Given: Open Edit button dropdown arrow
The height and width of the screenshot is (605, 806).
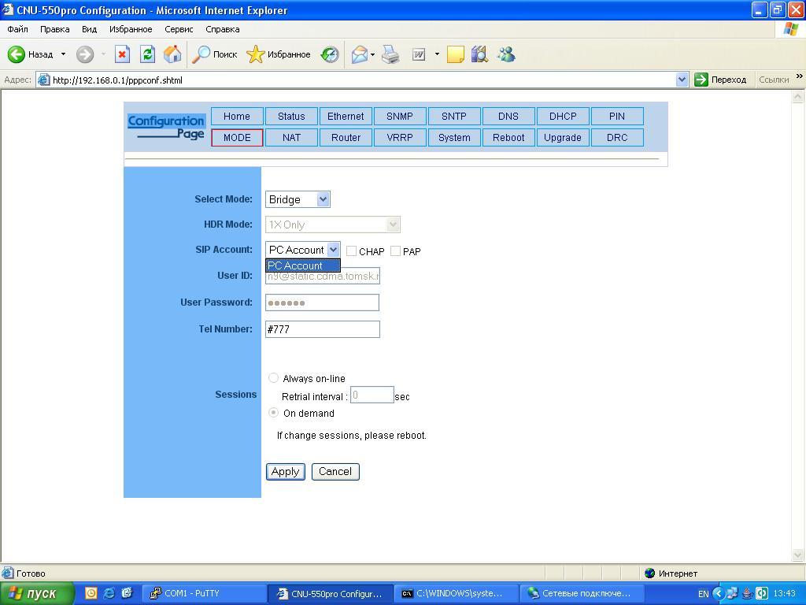Looking at the screenshot, I should (437, 54).
